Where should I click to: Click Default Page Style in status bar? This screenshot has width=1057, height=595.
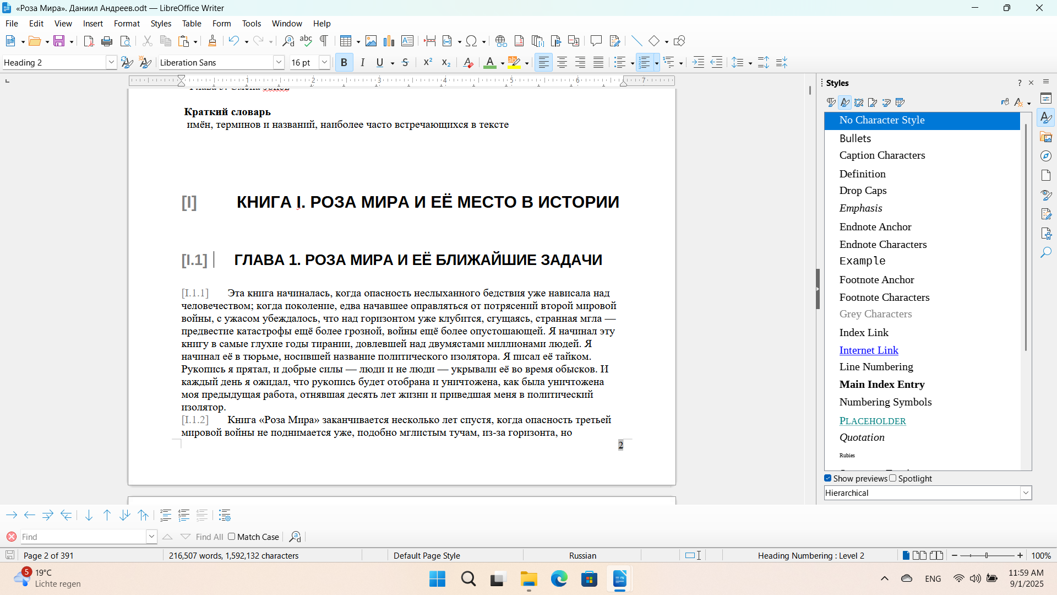[427, 555]
